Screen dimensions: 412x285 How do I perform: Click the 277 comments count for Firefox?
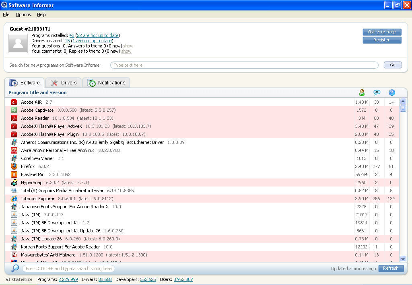376,166
